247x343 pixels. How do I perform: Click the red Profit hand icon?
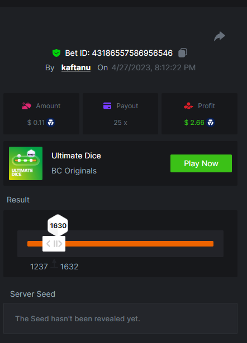click(188, 106)
